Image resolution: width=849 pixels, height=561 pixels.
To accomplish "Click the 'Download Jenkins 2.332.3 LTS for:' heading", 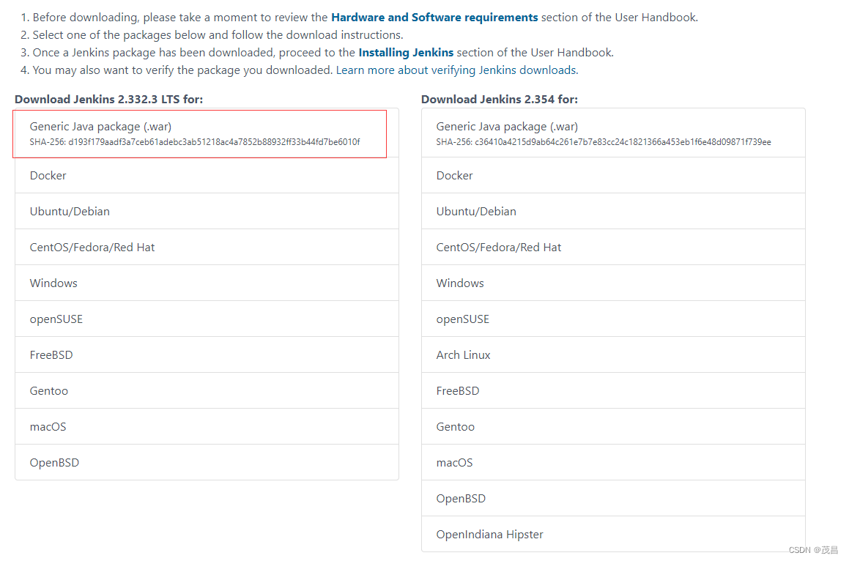I will coord(109,99).
